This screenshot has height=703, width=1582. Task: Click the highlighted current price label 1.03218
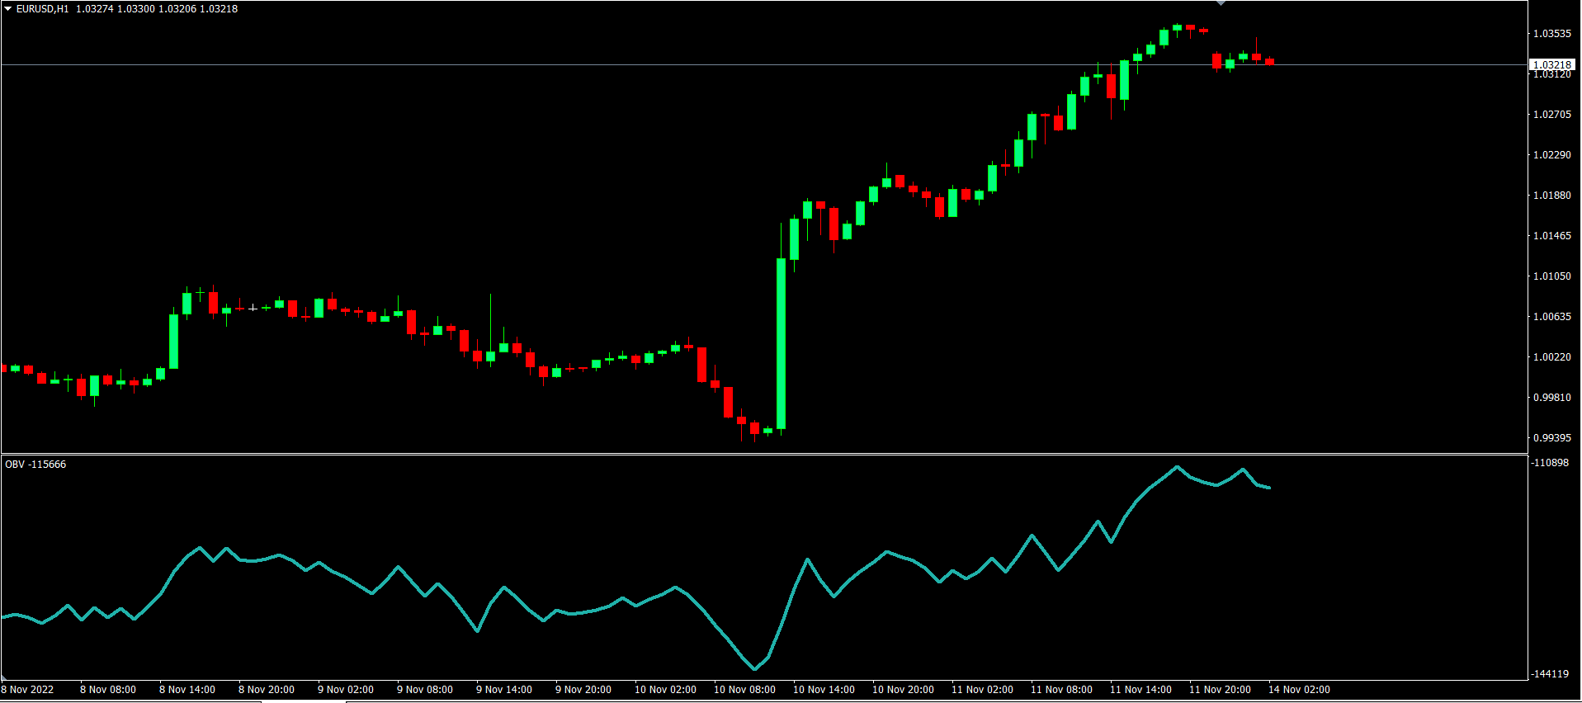click(x=1552, y=64)
